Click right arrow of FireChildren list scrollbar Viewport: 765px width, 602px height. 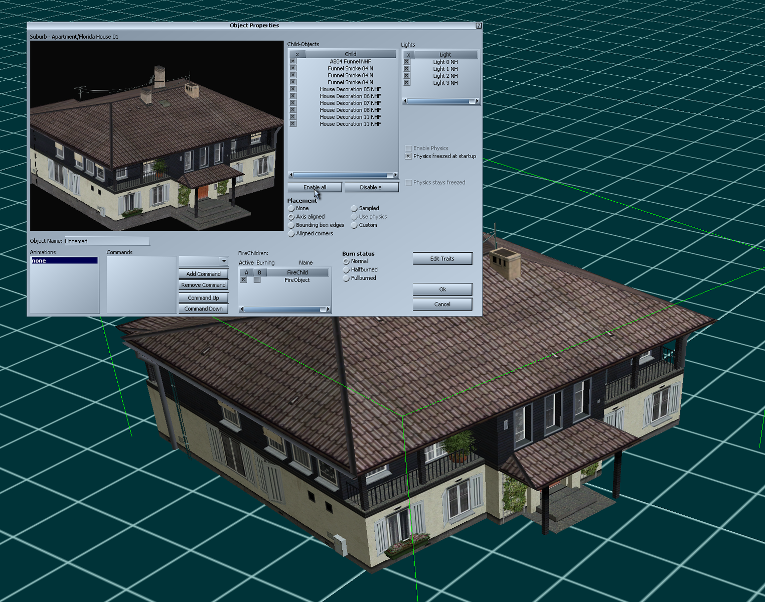pyautogui.click(x=328, y=309)
